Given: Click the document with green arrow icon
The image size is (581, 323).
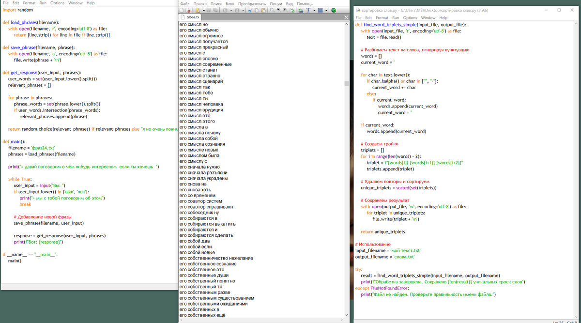Looking at the screenshot, I should [292, 10].
